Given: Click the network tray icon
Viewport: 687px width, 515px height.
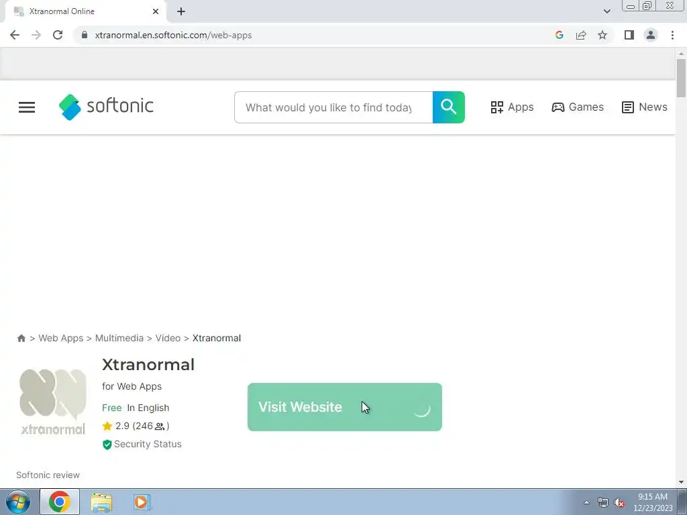Looking at the screenshot, I should point(603,502).
